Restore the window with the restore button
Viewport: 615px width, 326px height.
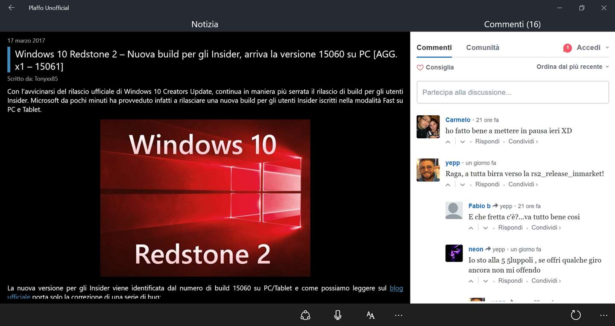(582, 8)
